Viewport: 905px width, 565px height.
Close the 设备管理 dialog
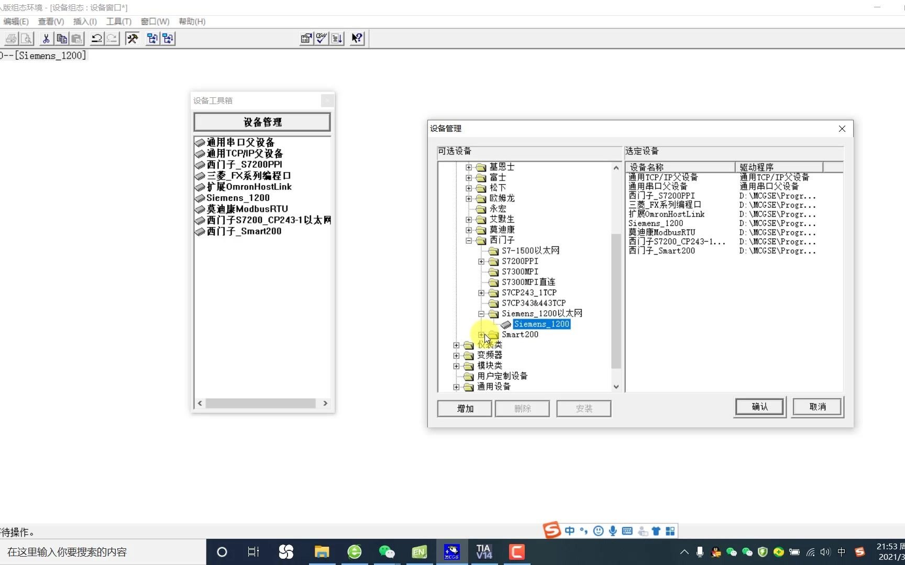pos(842,129)
